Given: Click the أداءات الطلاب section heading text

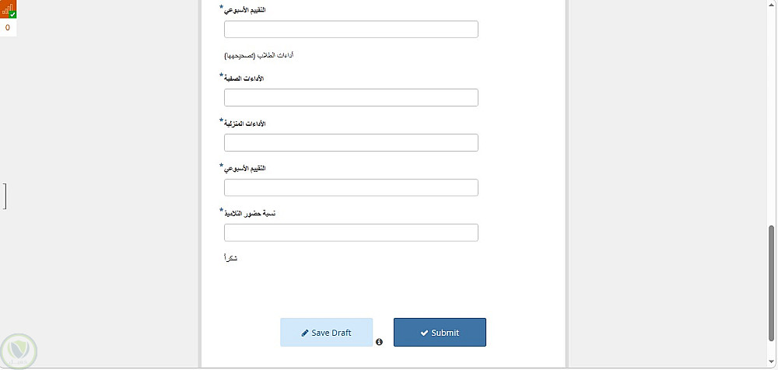Looking at the screenshot, I should [260, 55].
